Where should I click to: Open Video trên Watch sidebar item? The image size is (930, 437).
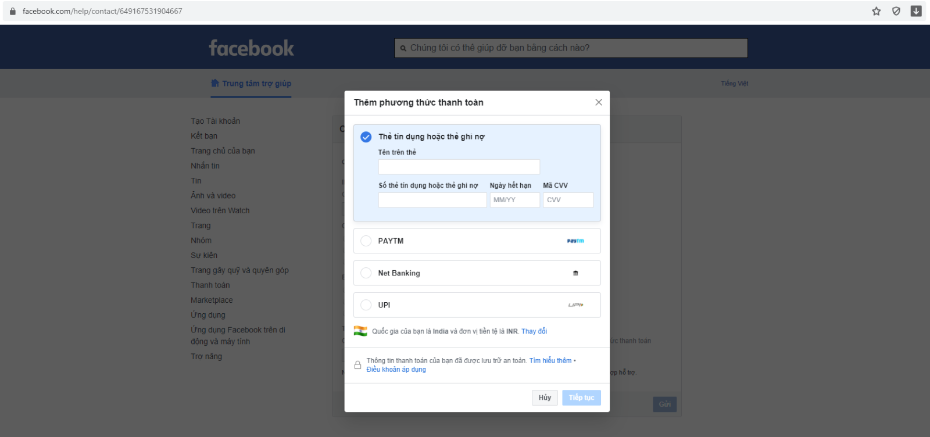click(220, 210)
